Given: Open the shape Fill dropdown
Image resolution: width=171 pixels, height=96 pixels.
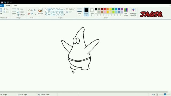Looking at the screenshot, I should (x=69, y=12).
